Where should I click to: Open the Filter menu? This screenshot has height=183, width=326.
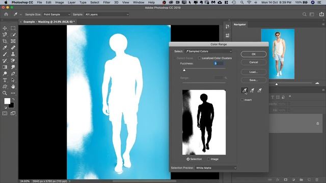106,3
